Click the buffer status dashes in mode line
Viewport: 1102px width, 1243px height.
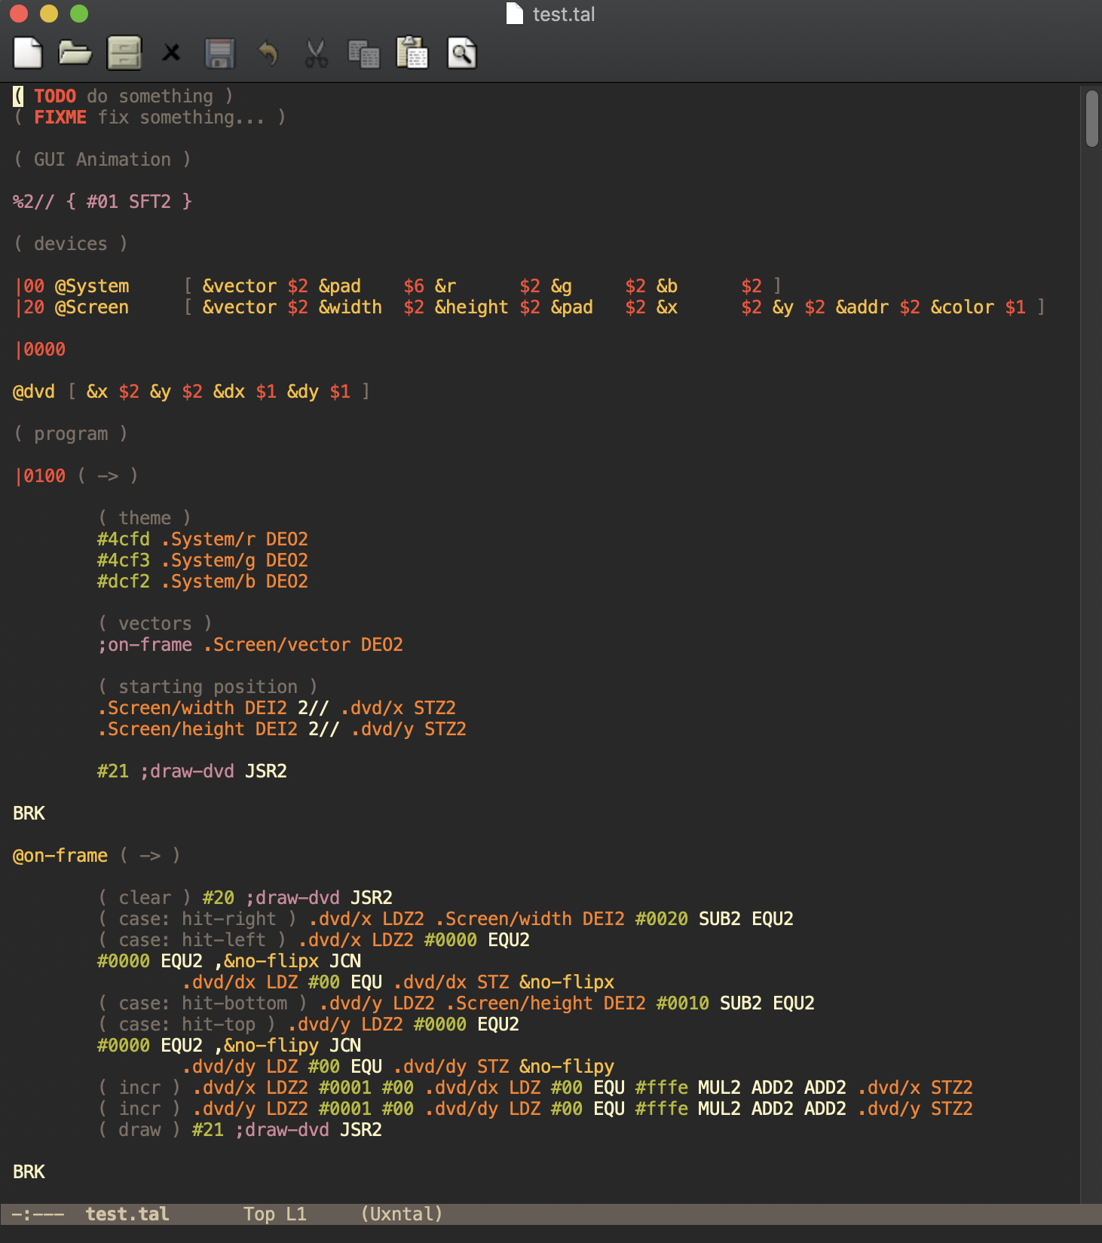pos(38,1214)
